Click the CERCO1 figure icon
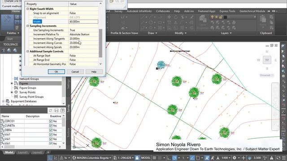287x161 pixels. click(x=3, y=121)
